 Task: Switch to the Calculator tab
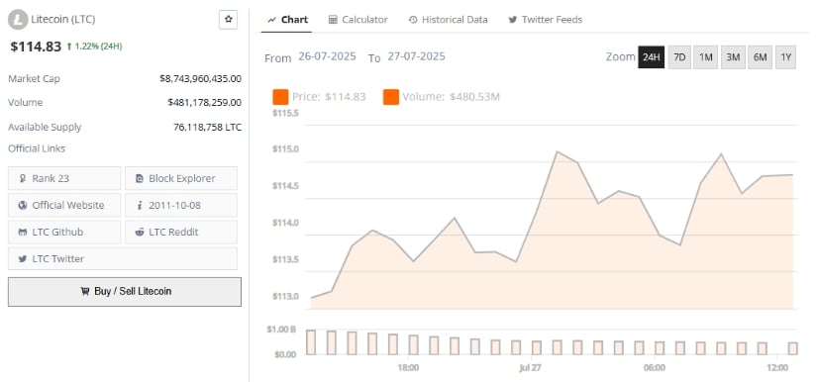358,20
